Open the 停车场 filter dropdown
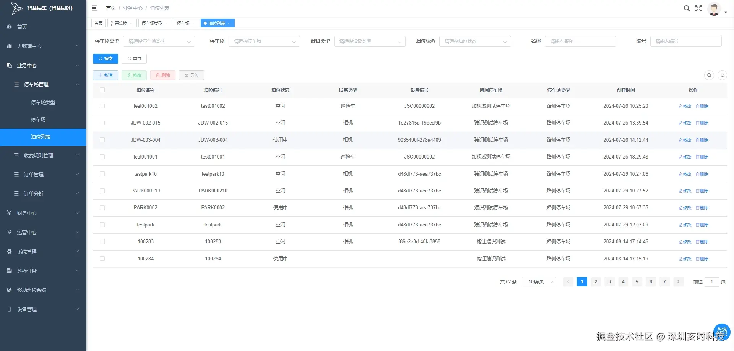The image size is (734, 351). coord(264,41)
